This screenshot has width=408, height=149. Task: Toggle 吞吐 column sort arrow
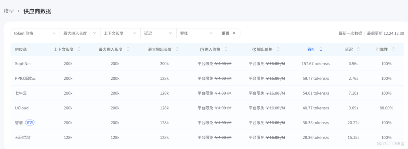click(x=321, y=49)
